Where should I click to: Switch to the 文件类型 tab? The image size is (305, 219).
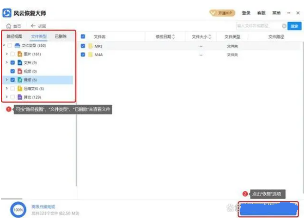click(39, 36)
